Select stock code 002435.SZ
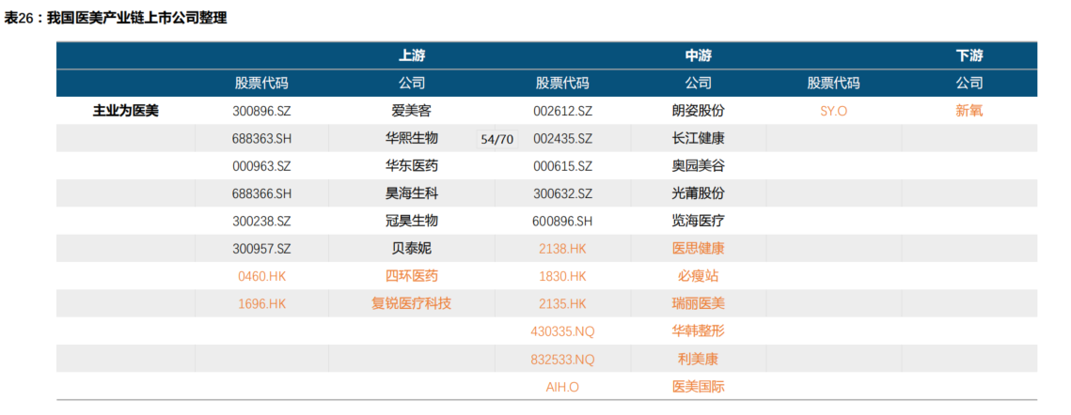1071x415 pixels. (563, 139)
